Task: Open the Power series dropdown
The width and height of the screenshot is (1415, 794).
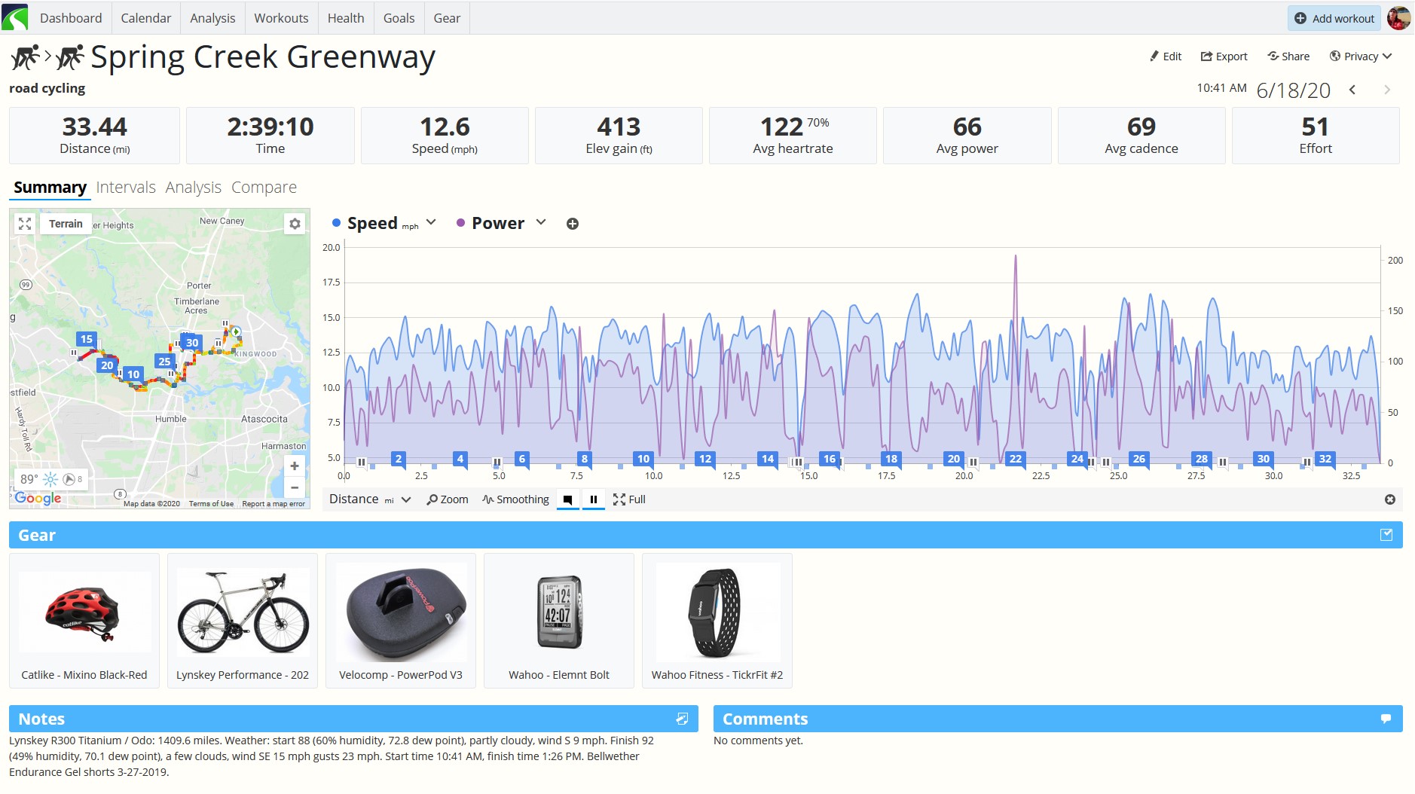Action: click(541, 222)
